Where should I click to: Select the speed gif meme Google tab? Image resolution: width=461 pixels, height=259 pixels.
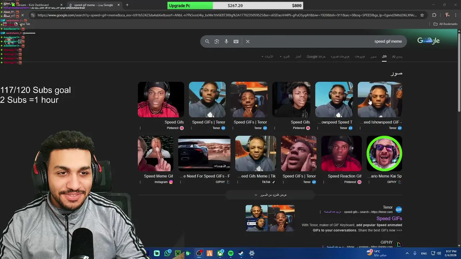point(94,5)
